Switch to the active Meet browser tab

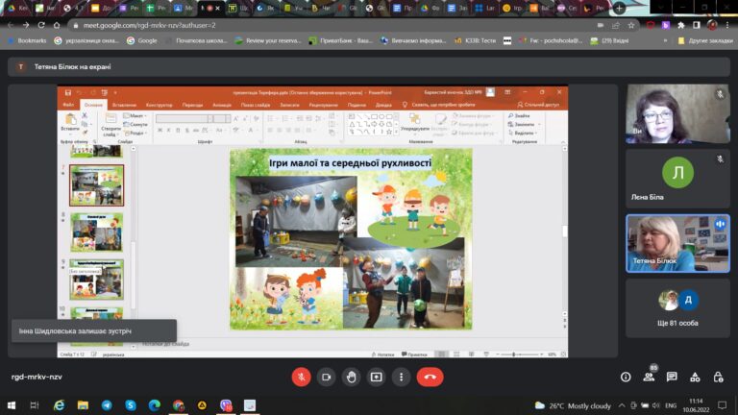pos(210,8)
